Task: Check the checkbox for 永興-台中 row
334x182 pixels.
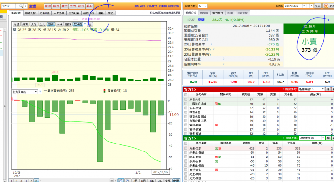Action: click(x=186, y=161)
